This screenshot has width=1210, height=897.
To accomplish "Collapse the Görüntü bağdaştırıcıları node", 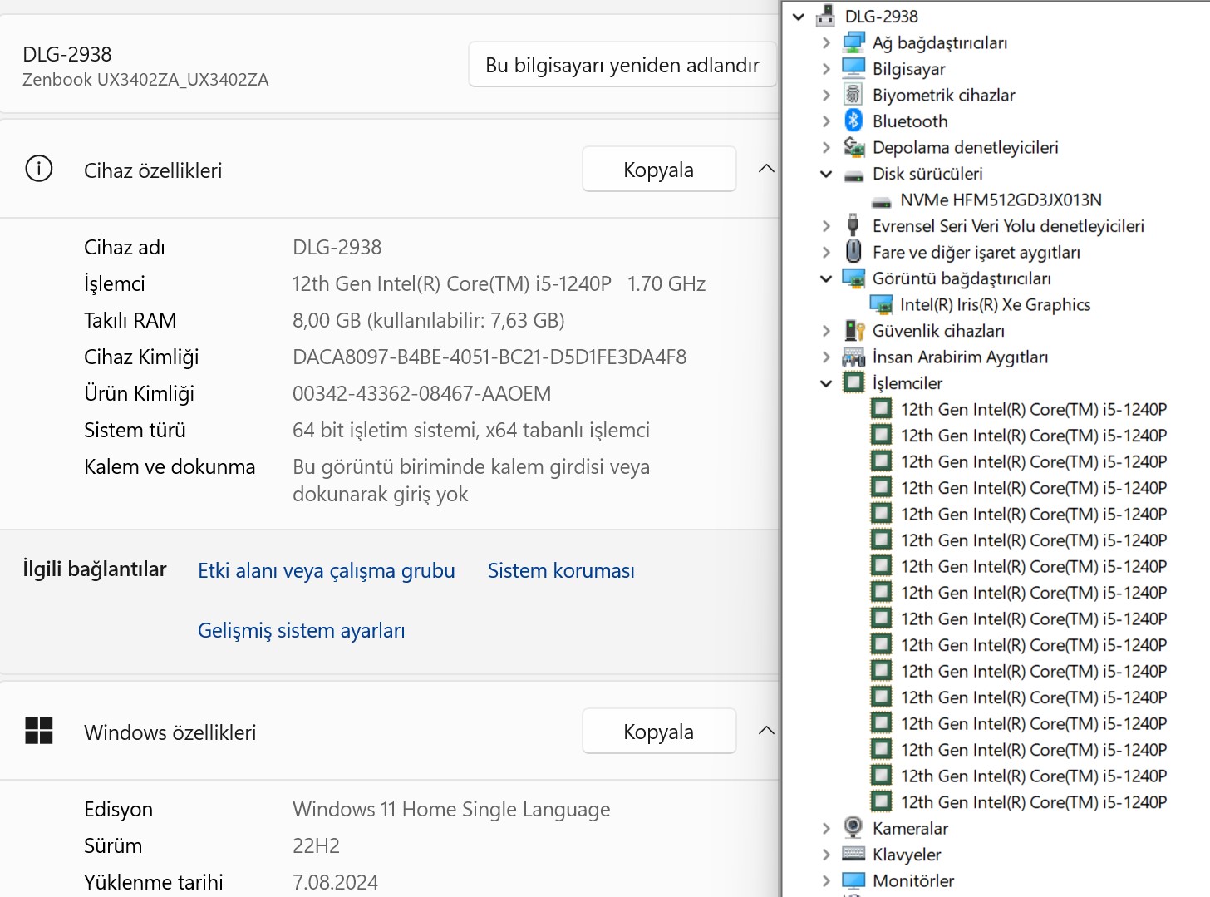I will (x=826, y=278).
